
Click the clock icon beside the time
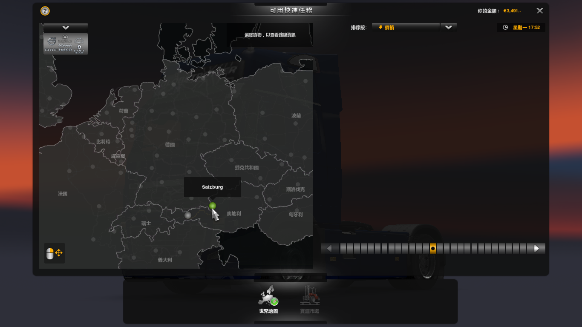tap(505, 27)
